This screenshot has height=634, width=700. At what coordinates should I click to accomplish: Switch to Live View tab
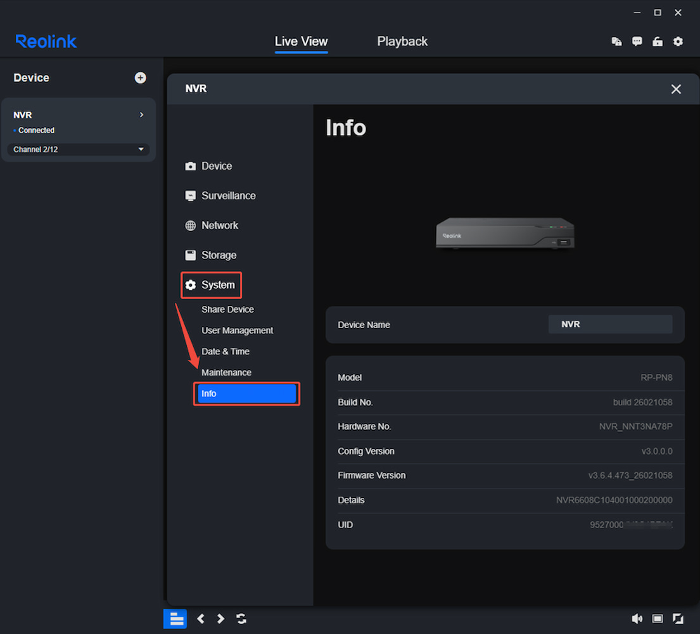(301, 42)
